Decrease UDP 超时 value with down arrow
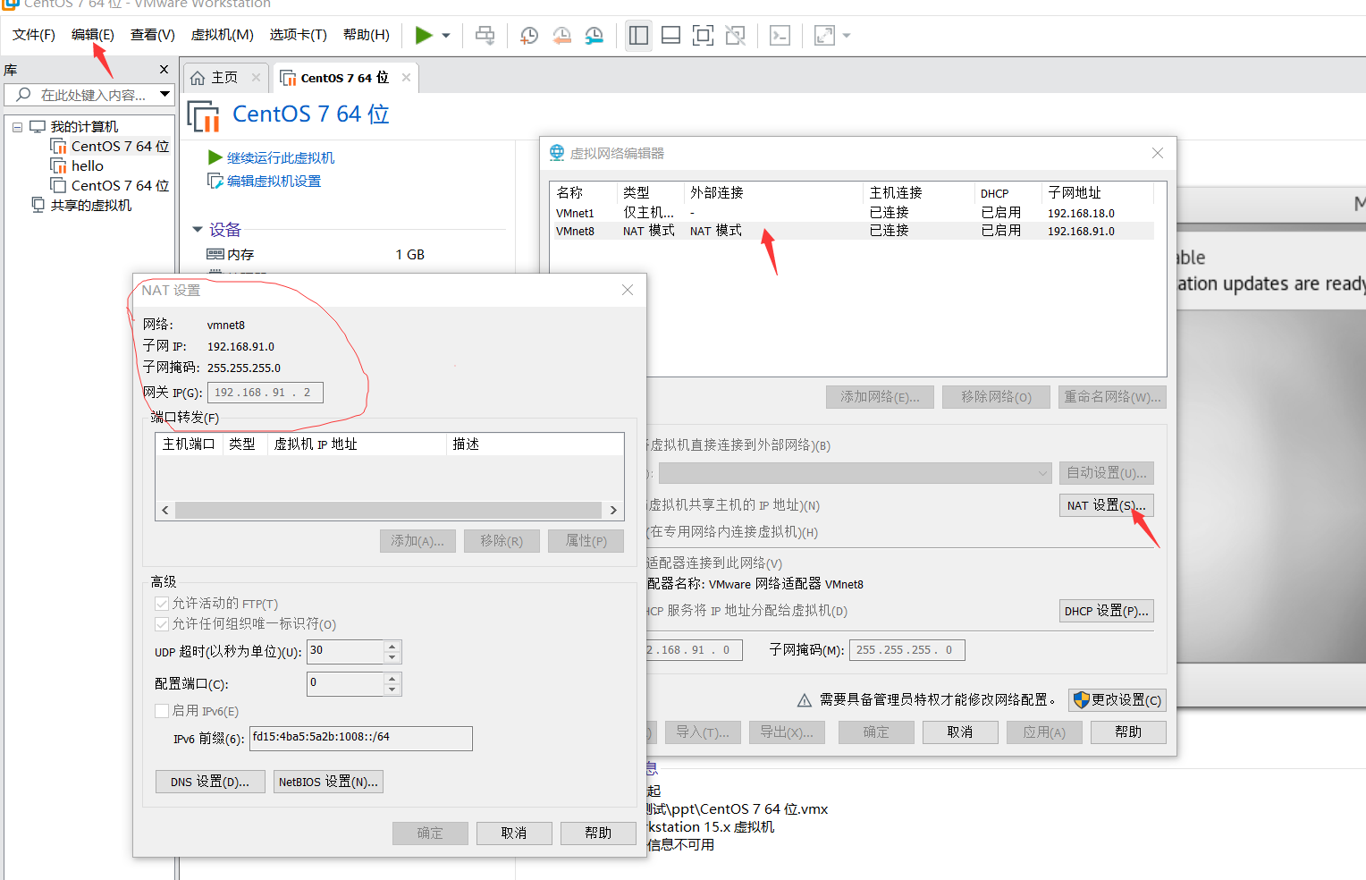Image resolution: width=1366 pixels, height=880 pixels. point(392,657)
